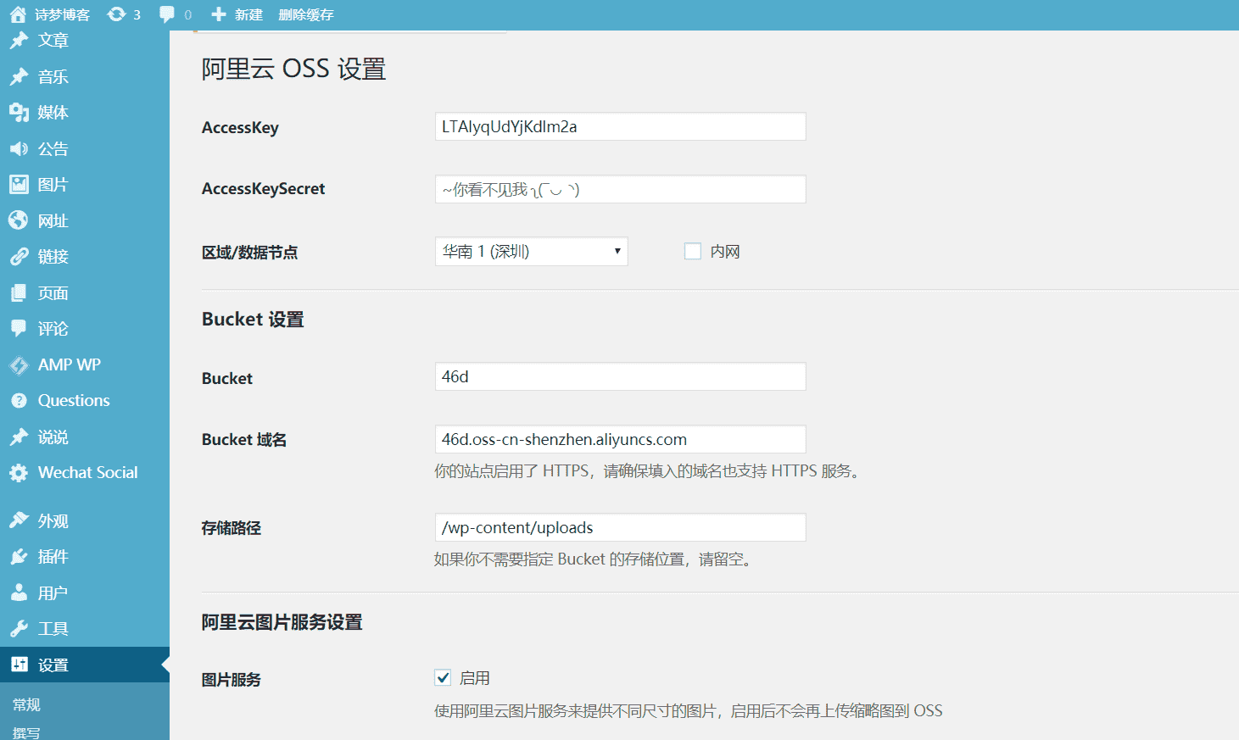Click the Bucket 设置 section heading
Viewport: 1239px width, 740px height.
pyautogui.click(x=253, y=320)
